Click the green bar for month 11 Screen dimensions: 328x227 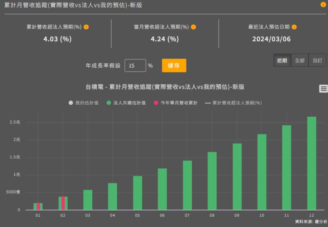287,167
